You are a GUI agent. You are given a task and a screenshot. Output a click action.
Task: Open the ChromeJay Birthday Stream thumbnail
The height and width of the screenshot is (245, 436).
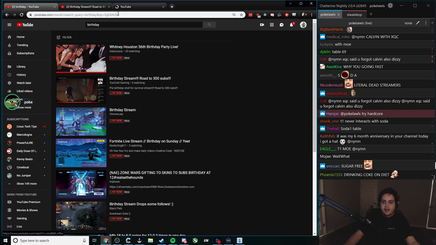pos(81,122)
